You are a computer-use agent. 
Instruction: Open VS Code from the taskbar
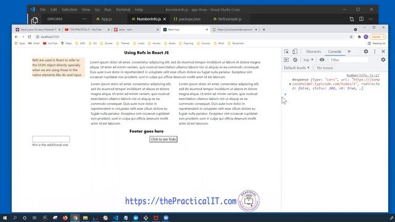click(115, 218)
